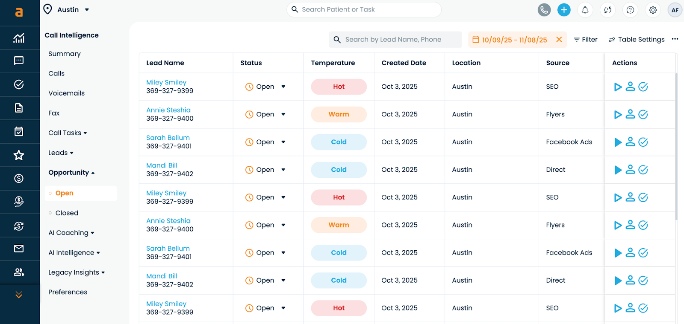Click the blue plus add button
684x324 pixels.
(564, 10)
